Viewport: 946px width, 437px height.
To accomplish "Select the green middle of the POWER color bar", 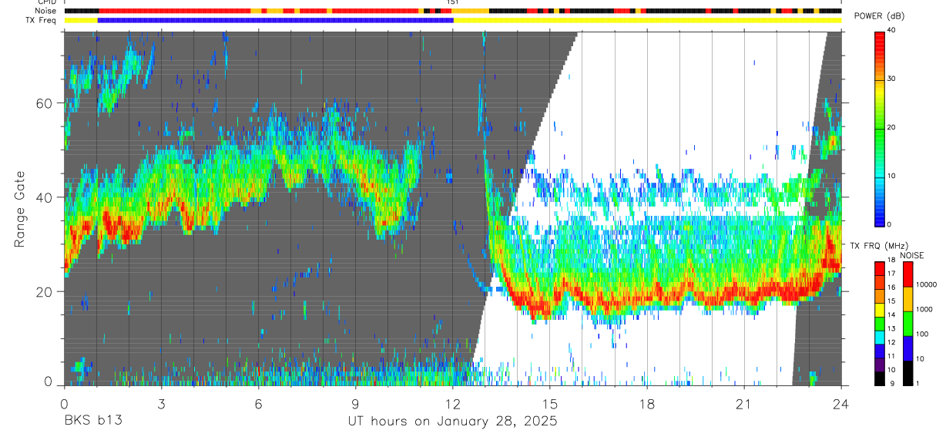I will [879, 131].
